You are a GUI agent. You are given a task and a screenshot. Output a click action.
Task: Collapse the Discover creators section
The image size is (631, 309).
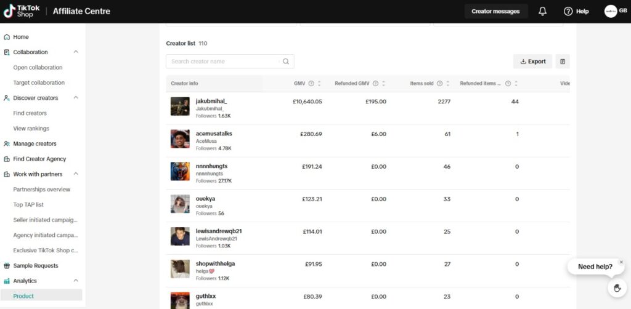76,98
